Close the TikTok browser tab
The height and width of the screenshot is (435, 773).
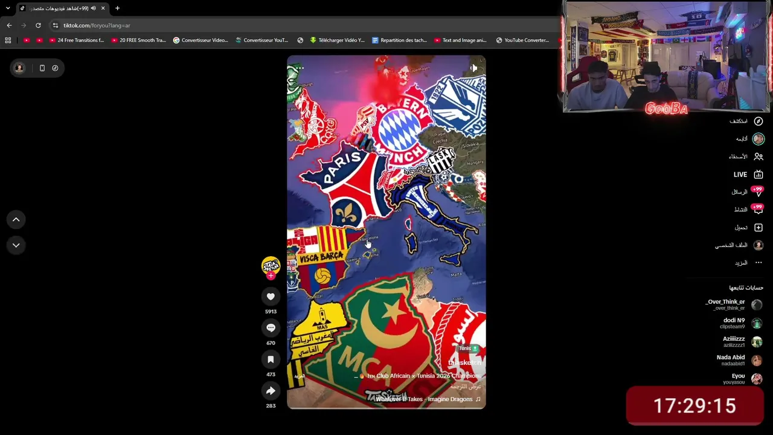[103, 8]
